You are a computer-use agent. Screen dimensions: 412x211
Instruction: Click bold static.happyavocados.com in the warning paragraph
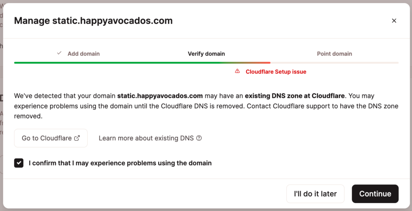[x=160, y=96]
